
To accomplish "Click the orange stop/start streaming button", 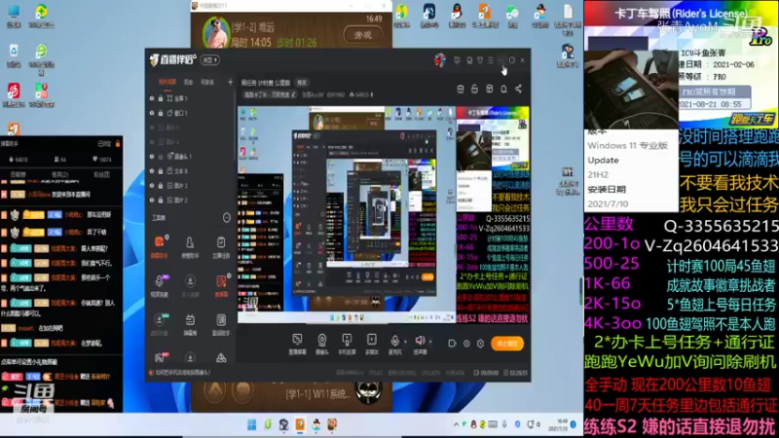I will tap(507, 344).
